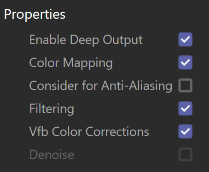Click the Properties section header
Screen dimensions: 209x172
[35, 15]
